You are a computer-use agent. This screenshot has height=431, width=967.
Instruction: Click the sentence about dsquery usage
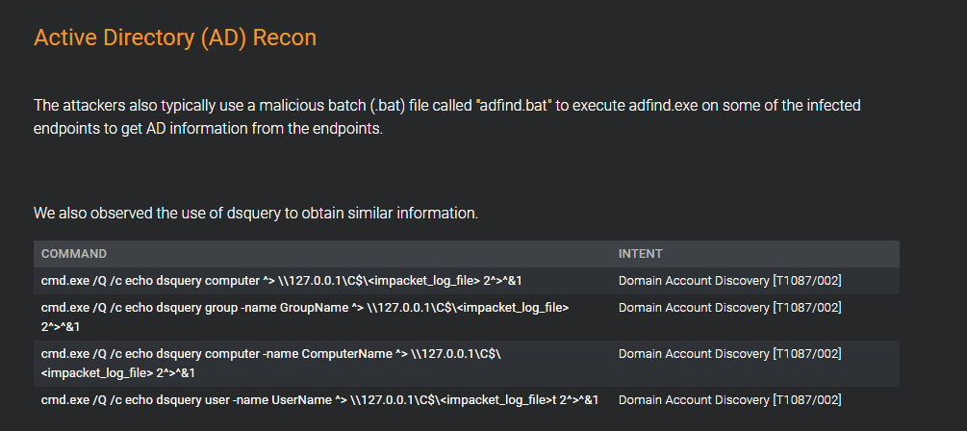pos(256,214)
